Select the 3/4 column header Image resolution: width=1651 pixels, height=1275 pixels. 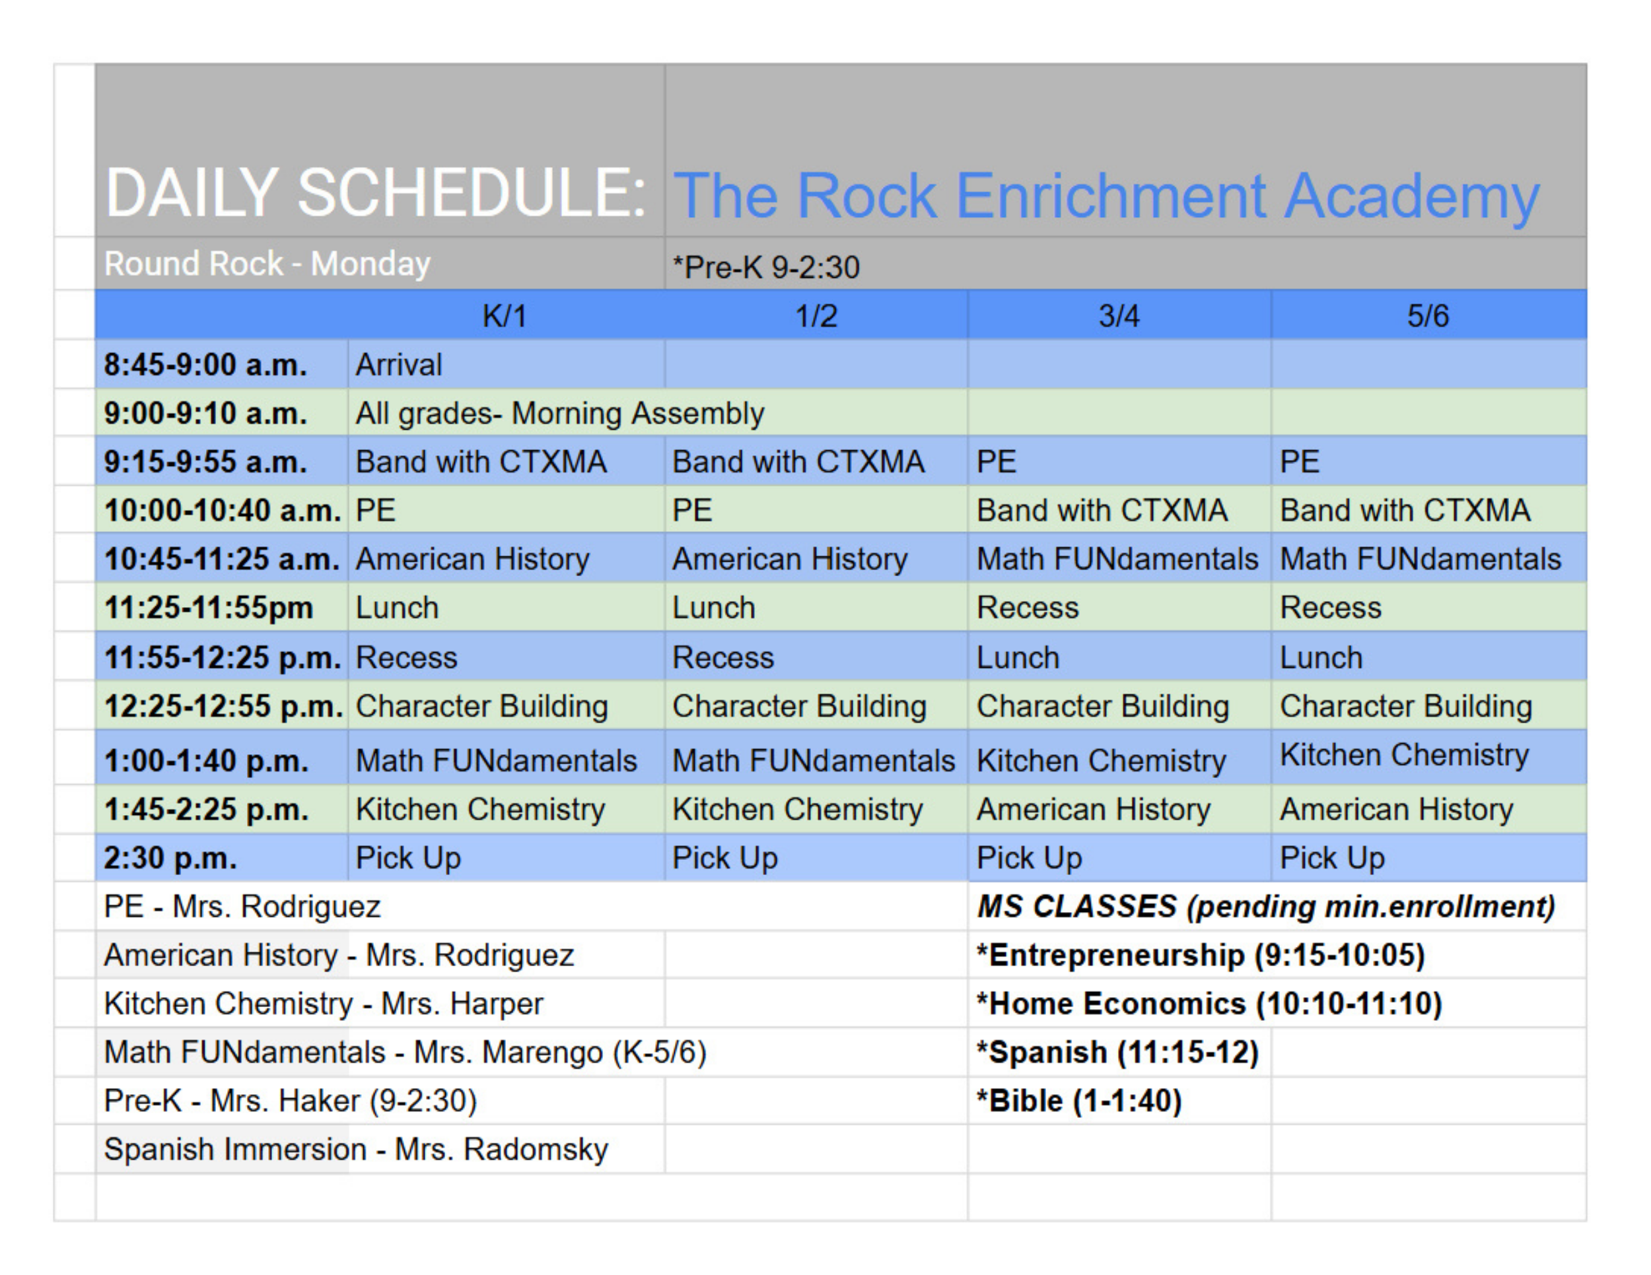[1119, 315]
